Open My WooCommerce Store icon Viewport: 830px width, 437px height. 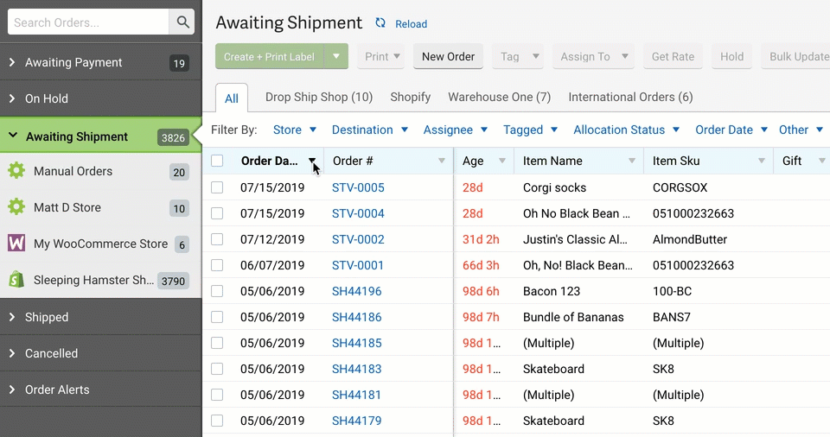click(16, 244)
